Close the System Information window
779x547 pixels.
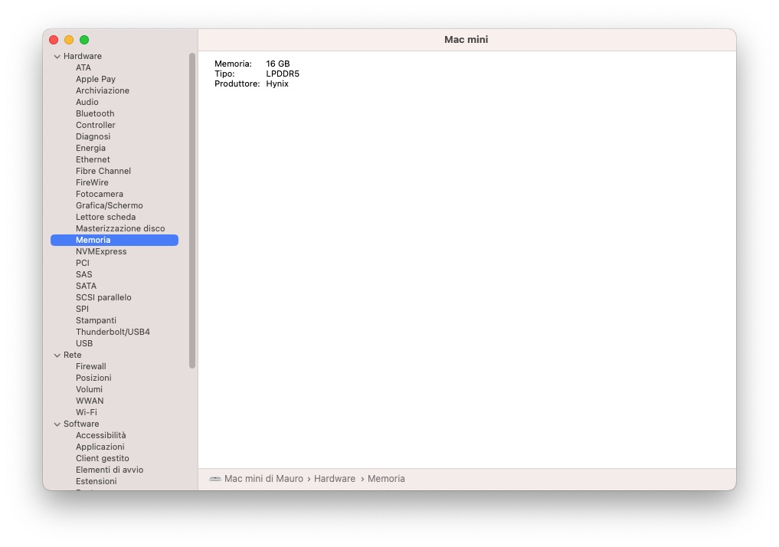[x=54, y=40]
